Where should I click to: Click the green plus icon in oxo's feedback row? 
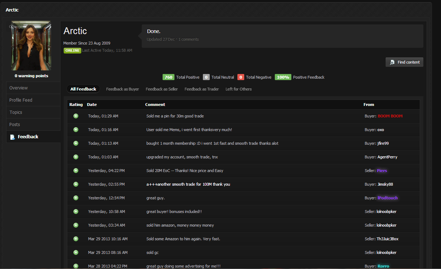(76, 130)
